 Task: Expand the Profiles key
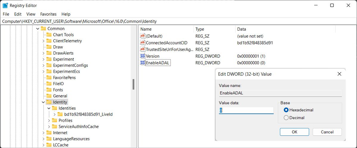click(49, 120)
